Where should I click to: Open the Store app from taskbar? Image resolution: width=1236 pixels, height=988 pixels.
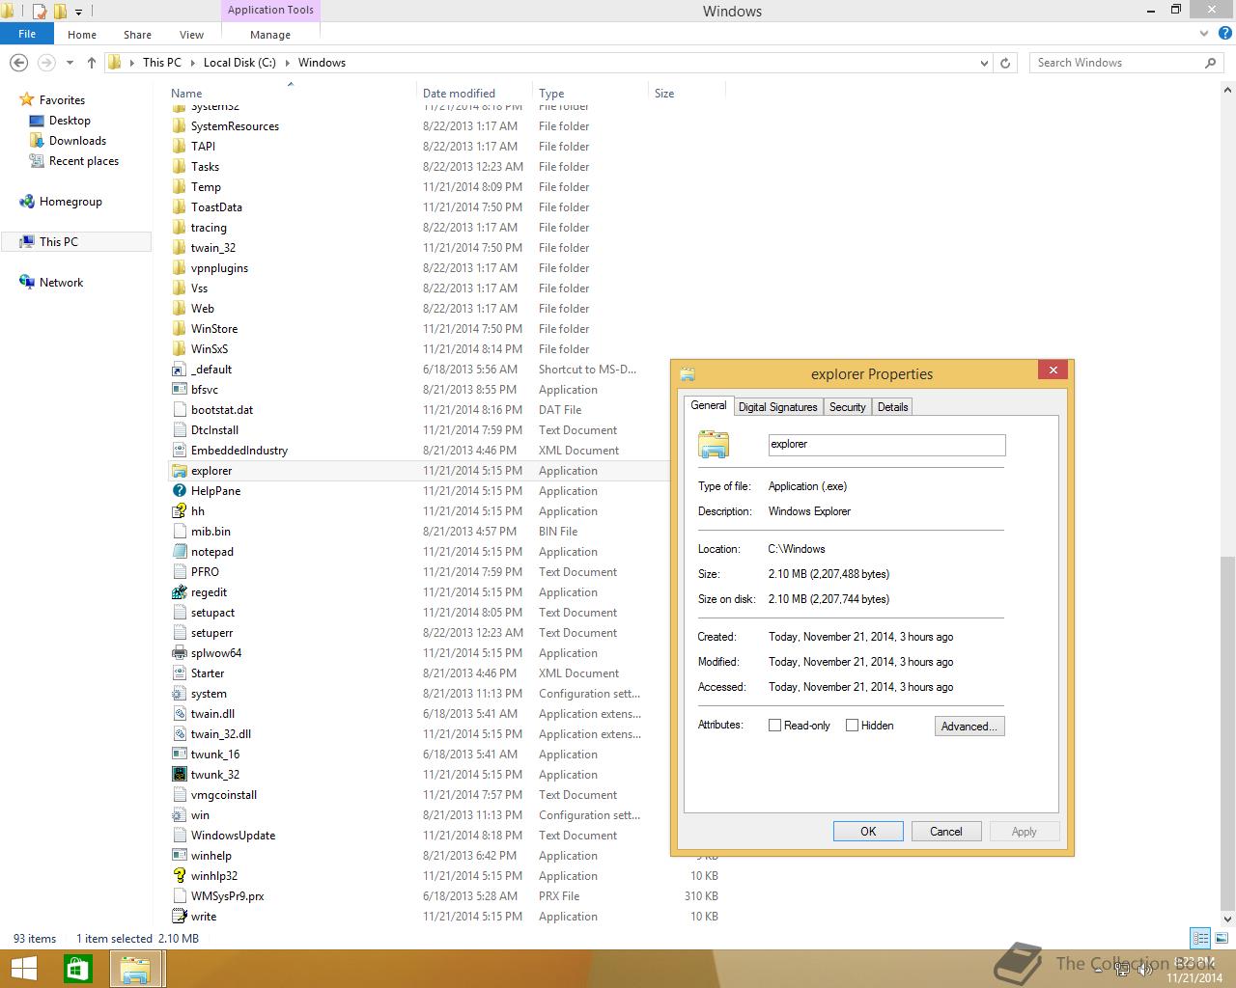78,969
